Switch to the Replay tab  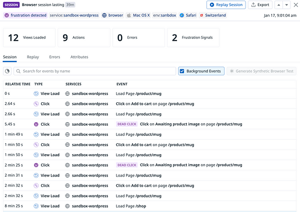[32, 57]
